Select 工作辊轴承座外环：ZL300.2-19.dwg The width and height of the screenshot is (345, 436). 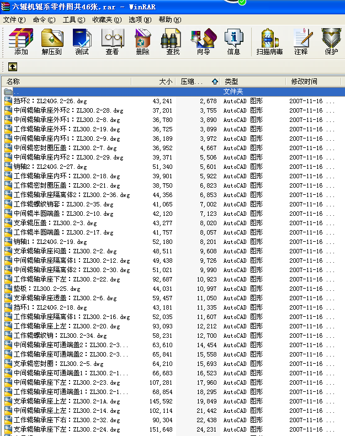pyautogui.click(x=67, y=129)
